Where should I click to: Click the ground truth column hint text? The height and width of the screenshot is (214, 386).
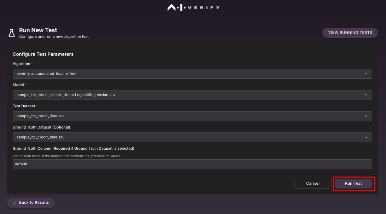point(66,156)
